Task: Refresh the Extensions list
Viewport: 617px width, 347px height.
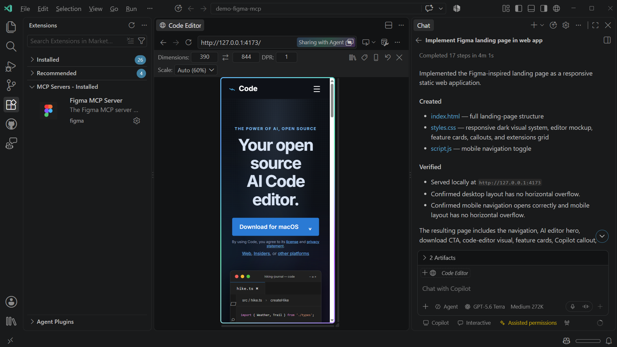Action: [x=131, y=25]
